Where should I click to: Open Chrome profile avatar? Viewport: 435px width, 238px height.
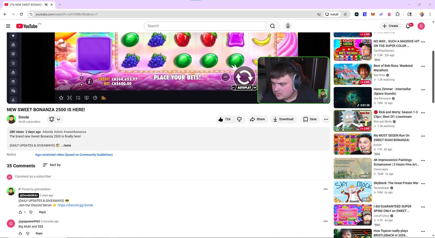(x=422, y=14)
